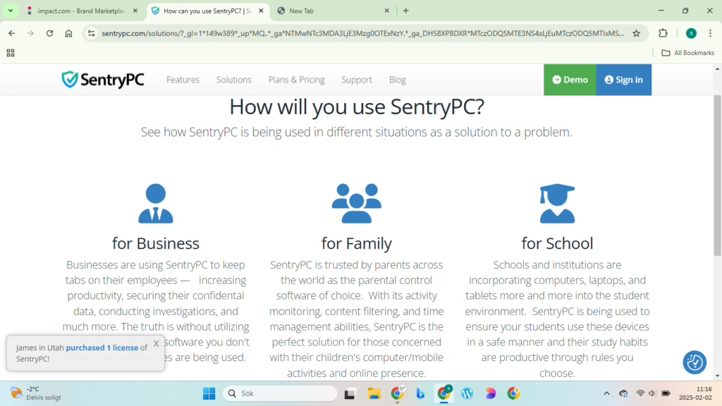Open Wi-Fi network settings in tray
Image resolution: width=722 pixels, height=406 pixels.
tap(640, 393)
